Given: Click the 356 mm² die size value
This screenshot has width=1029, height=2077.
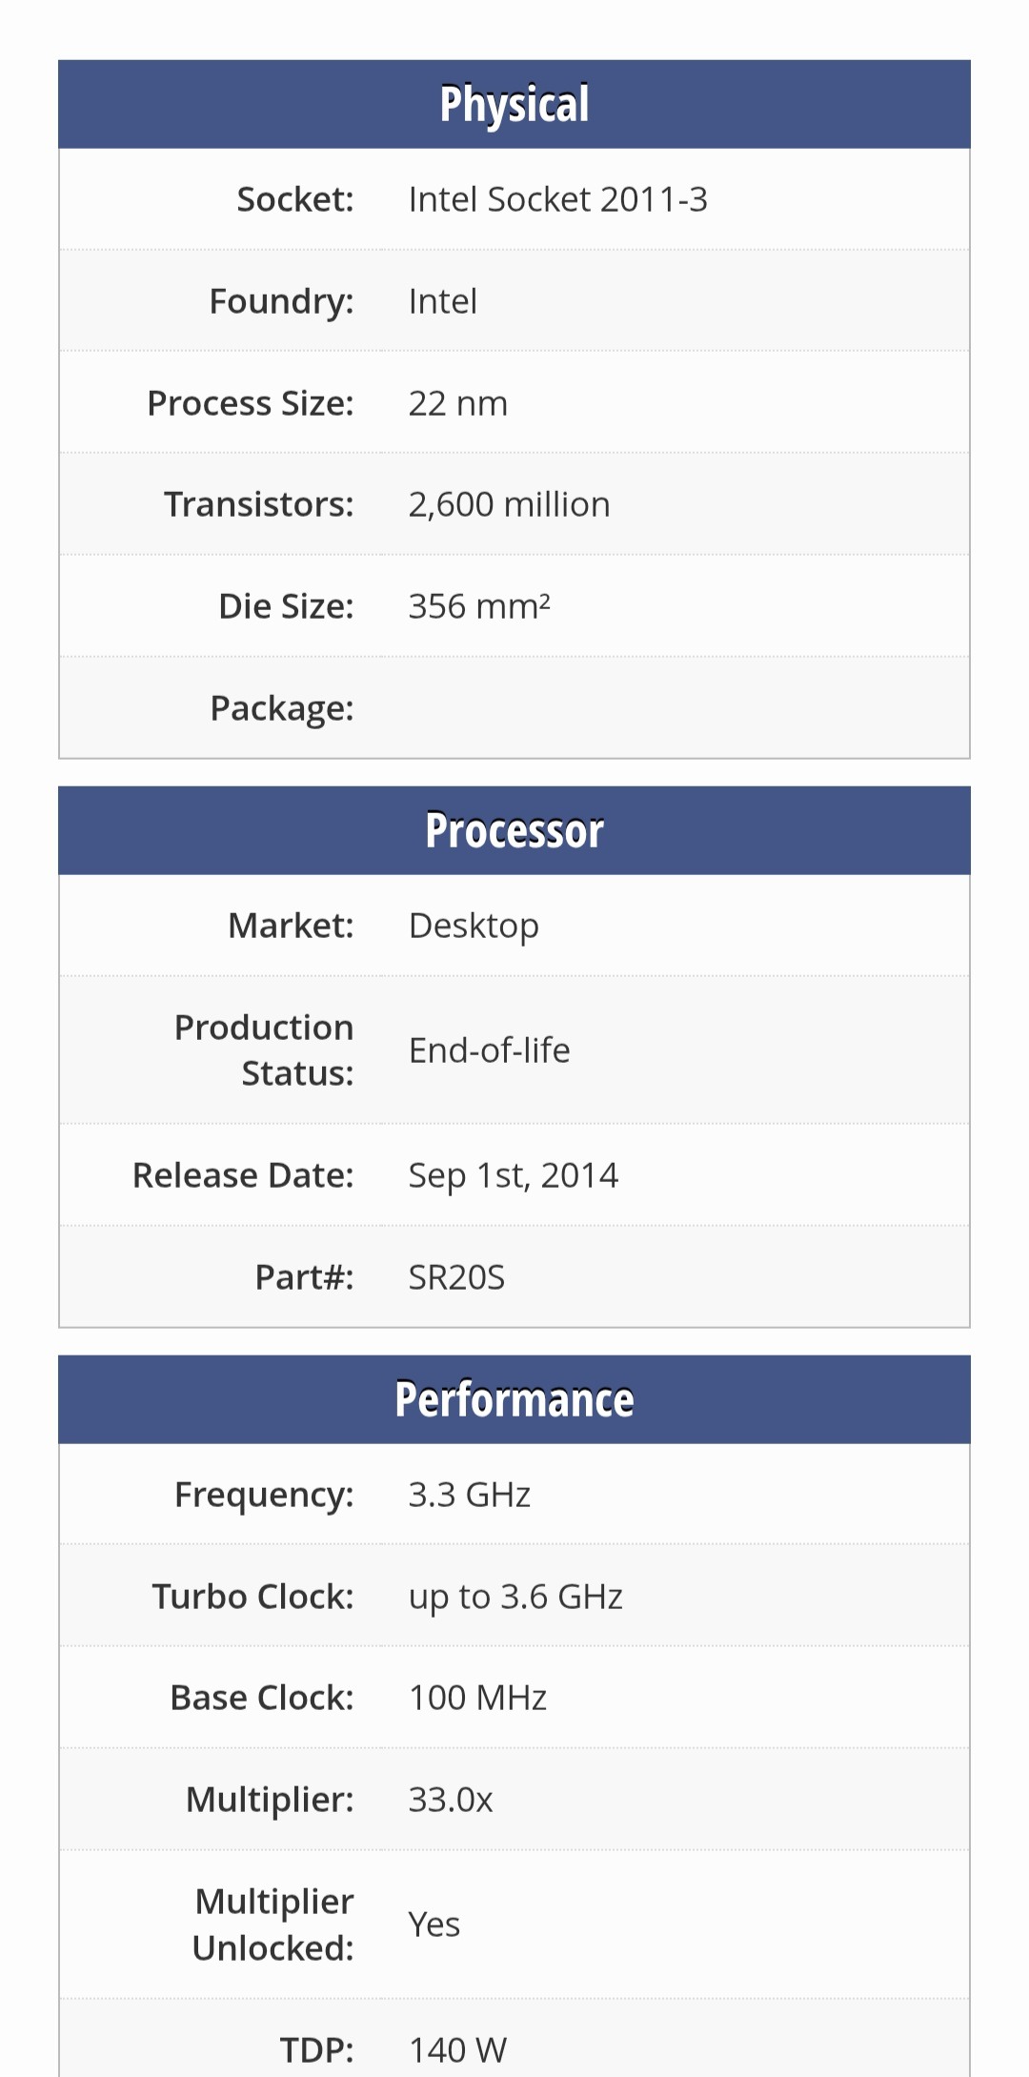Looking at the screenshot, I should pyautogui.click(x=479, y=606).
